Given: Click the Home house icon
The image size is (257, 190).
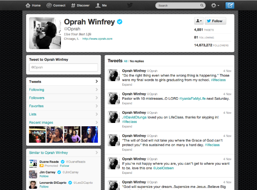Looking at the screenshot, I should [28, 5].
